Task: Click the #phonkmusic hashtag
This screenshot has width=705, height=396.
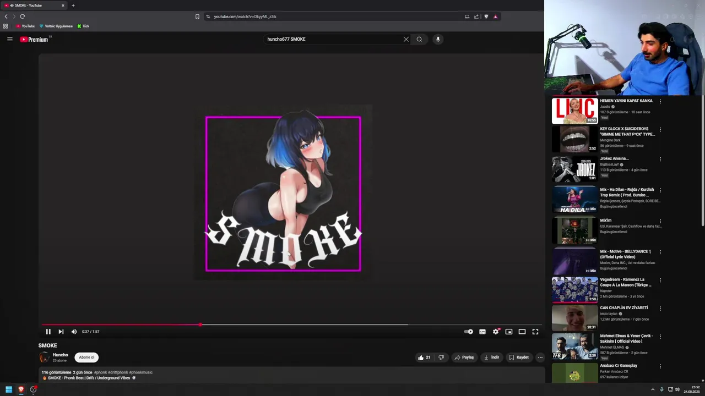Action: click(x=141, y=372)
